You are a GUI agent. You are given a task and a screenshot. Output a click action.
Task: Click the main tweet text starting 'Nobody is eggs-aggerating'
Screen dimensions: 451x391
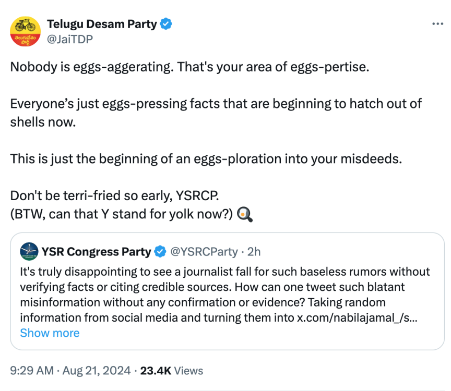[189, 67]
